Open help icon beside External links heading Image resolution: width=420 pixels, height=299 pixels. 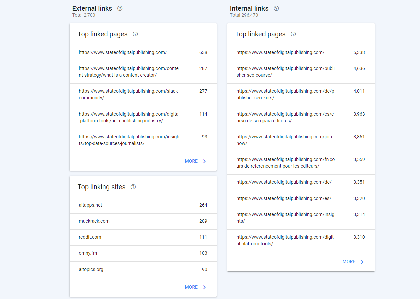[x=120, y=8]
